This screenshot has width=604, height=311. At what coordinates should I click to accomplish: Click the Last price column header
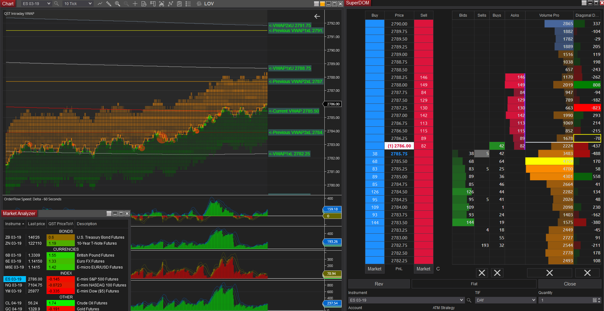pos(36,224)
